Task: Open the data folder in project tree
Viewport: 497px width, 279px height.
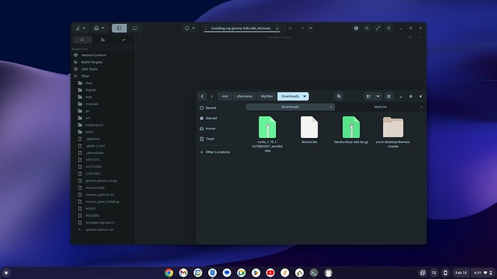Action: click(x=89, y=83)
